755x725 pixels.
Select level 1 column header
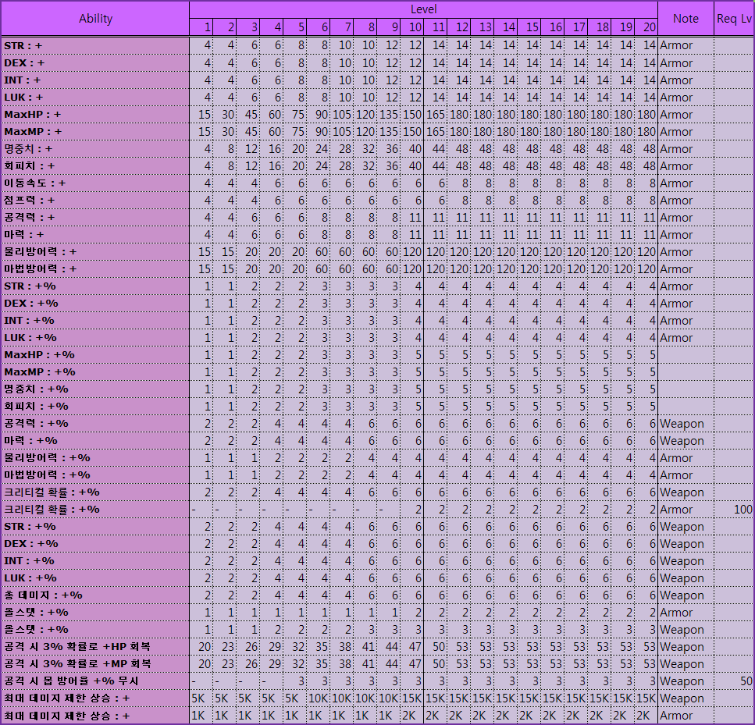pos(201,27)
